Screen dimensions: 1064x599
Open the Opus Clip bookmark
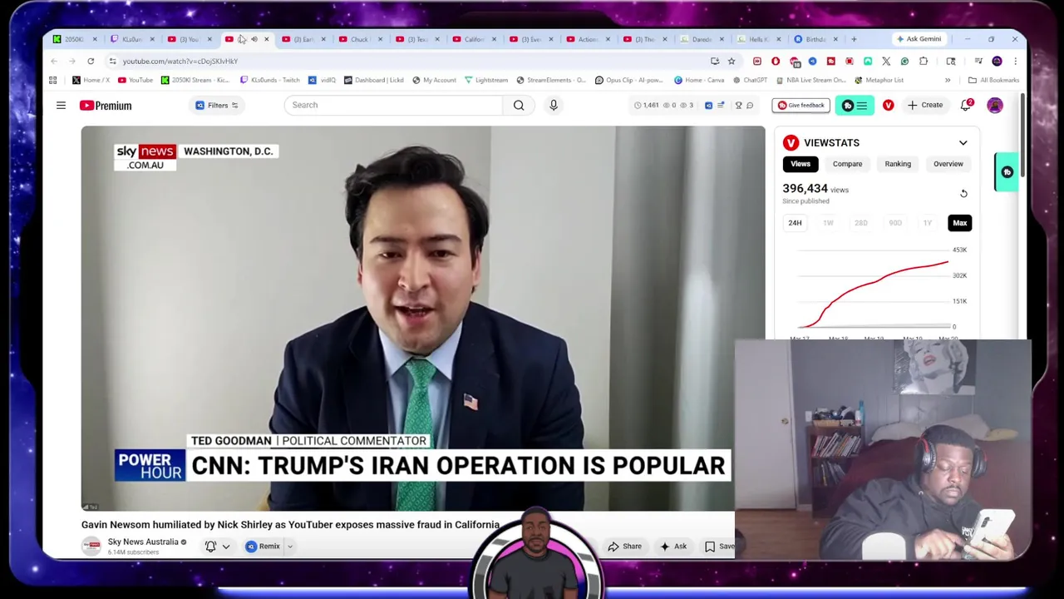pyautogui.click(x=628, y=80)
